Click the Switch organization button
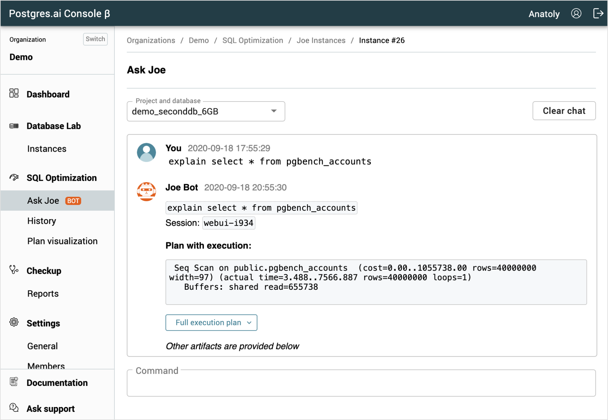The image size is (608, 420). coord(95,39)
